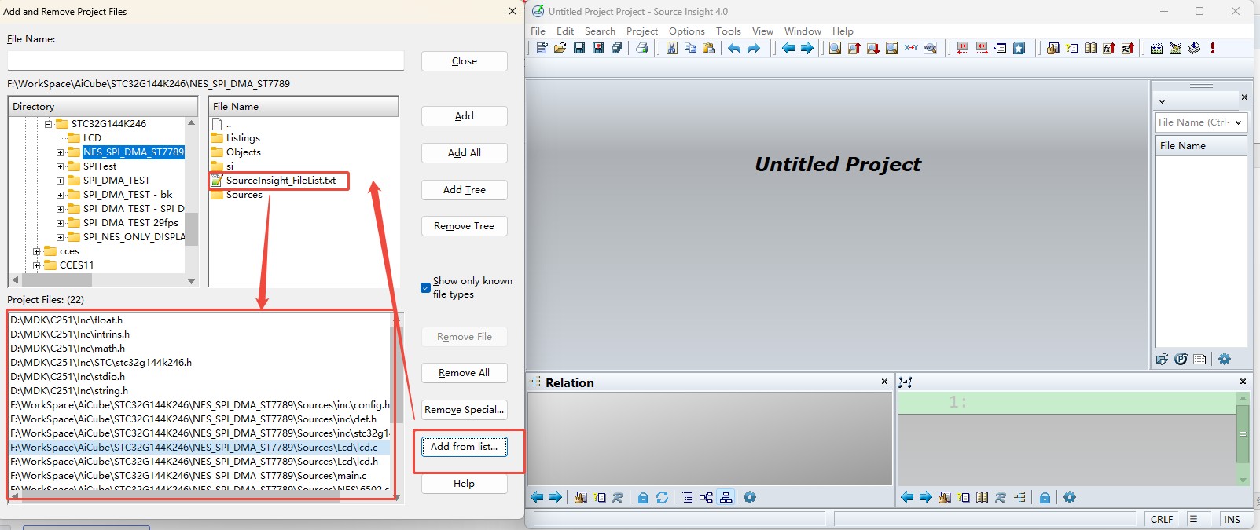Click the Redo curved arrow icon
The height and width of the screenshot is (530, 1260).
point(754,48)
